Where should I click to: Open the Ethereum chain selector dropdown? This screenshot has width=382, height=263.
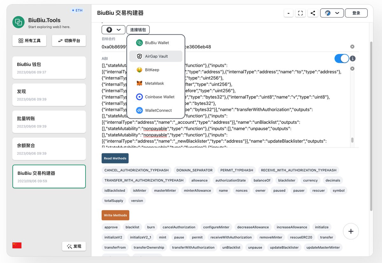click(113, 30)
